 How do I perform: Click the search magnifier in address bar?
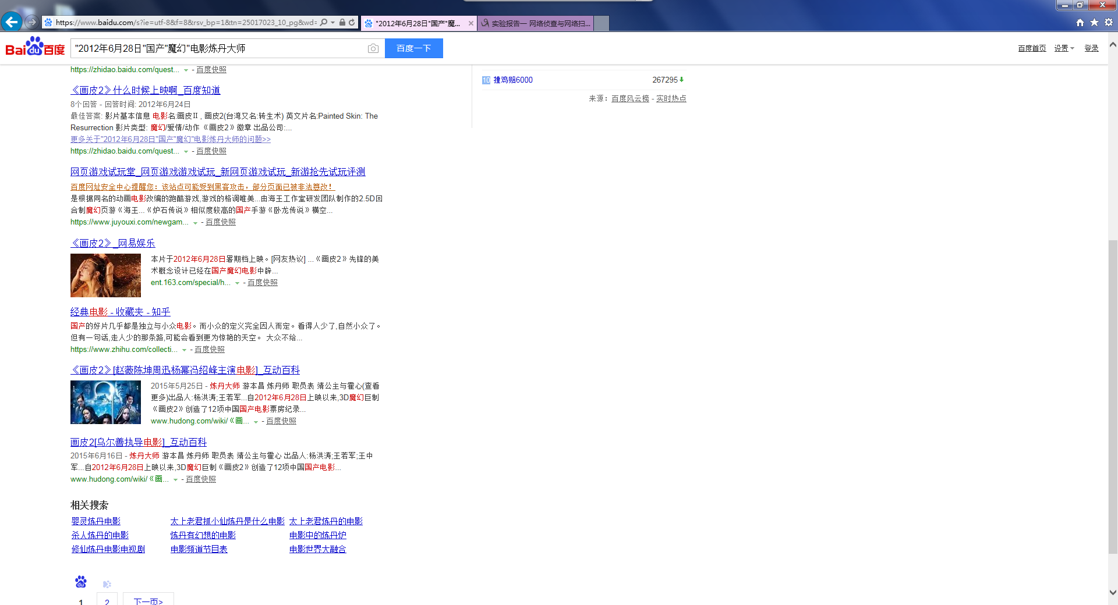pyautogui.click(x=324, y=23)
